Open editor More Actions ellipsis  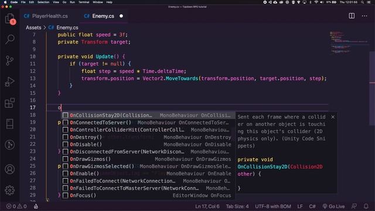(x=364, y=16)
